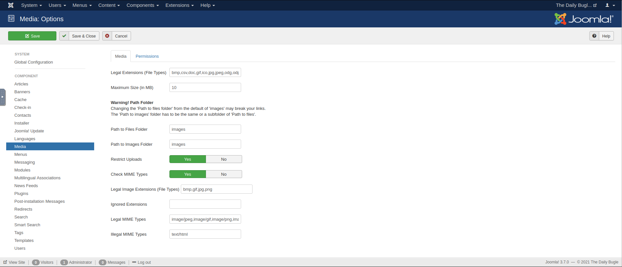Click the green Save button
Viewport: 622px width, 267px height.
pos(32,36)
